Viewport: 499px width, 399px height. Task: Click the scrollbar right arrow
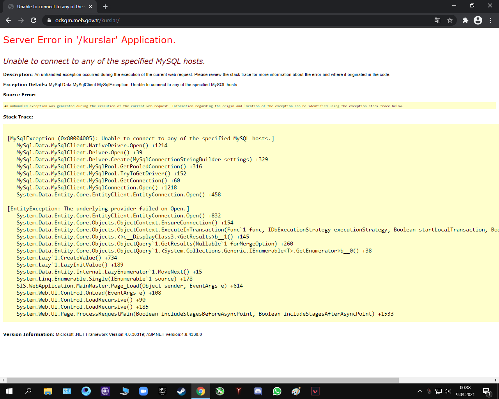coord(496,380)
